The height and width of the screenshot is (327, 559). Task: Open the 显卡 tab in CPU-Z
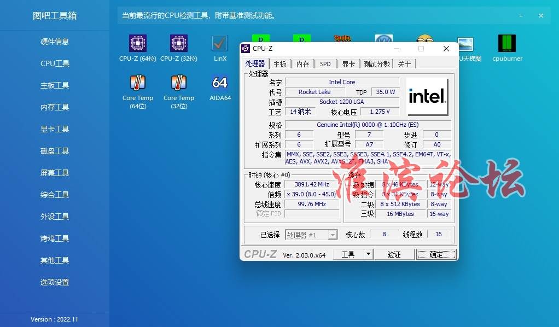point(348,64)
